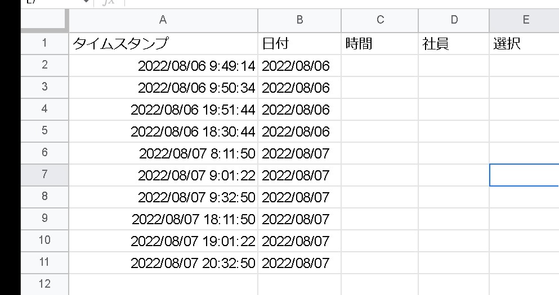Click the select-all corner box
This screenshot has width=559, height=295.
coord(44,20)
